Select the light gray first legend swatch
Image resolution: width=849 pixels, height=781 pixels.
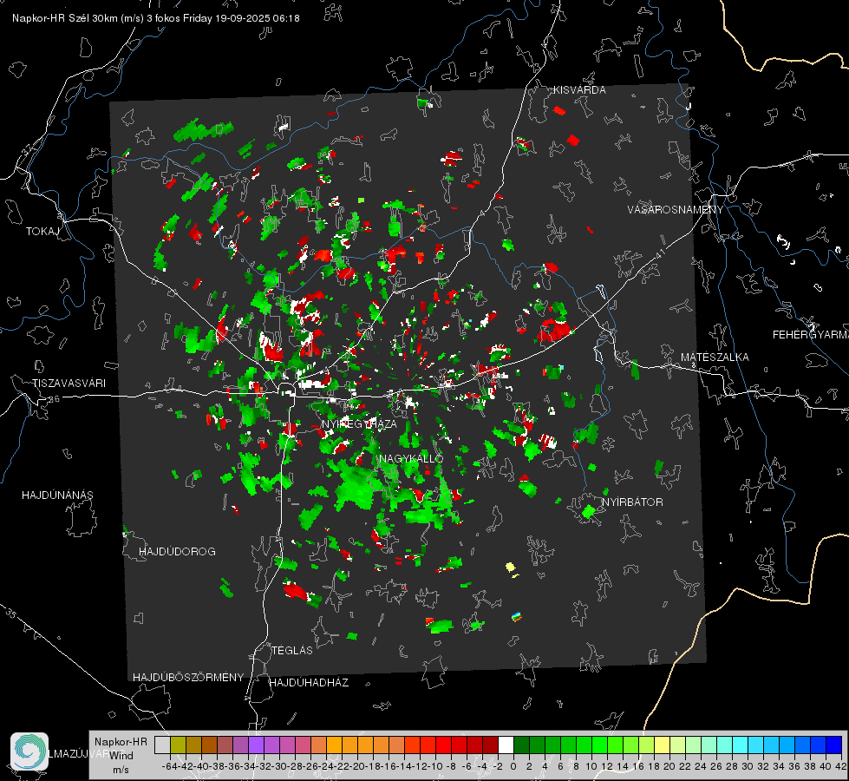click(x=162, y=745)
